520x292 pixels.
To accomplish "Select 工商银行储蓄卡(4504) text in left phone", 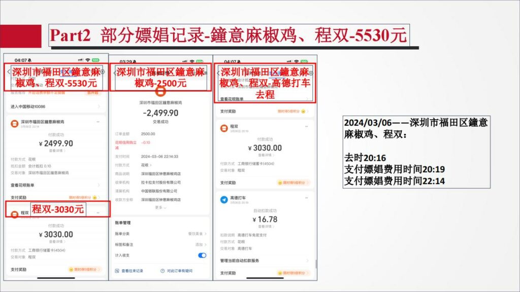I will 46,250.
